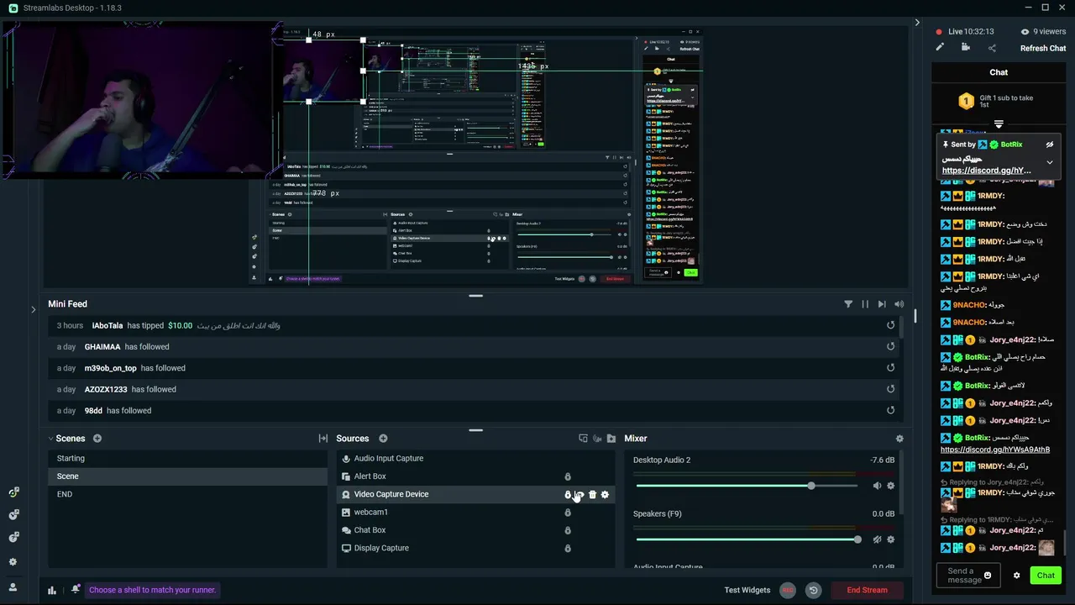Select the END scene
Image resolution: width=1075 pixels, height=605 pixels.
187,494
